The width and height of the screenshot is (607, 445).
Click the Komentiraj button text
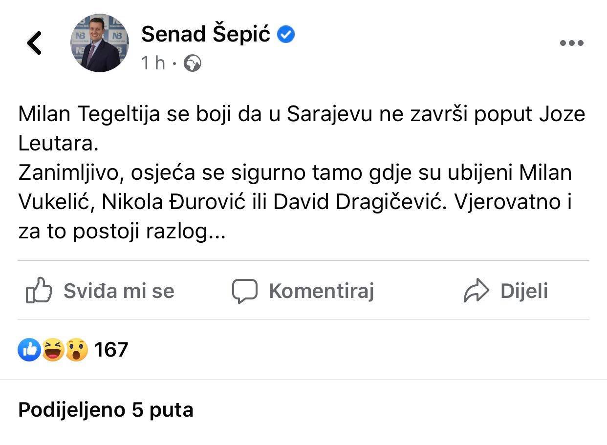tap(321, 291)
